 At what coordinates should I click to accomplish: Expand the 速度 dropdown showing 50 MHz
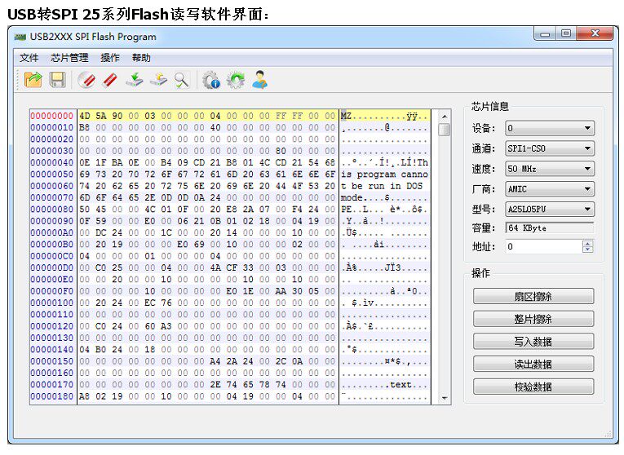tap(550, 169)
